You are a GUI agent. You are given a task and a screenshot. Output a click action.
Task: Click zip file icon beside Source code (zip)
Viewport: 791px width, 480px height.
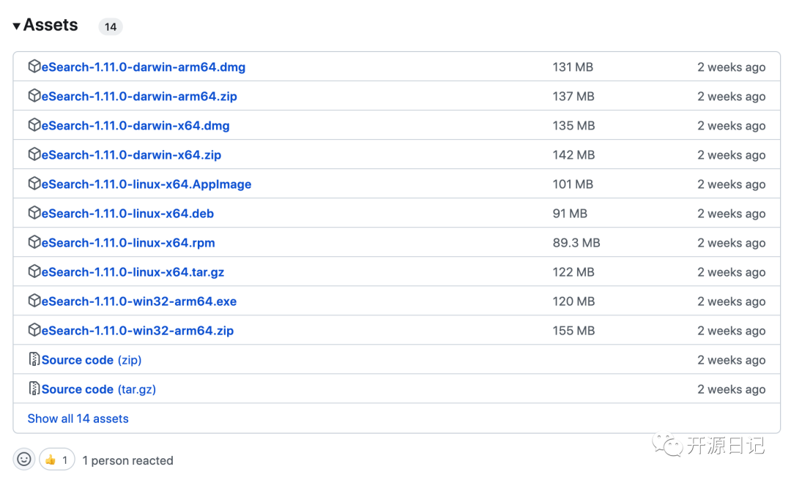tap(34, 359)
